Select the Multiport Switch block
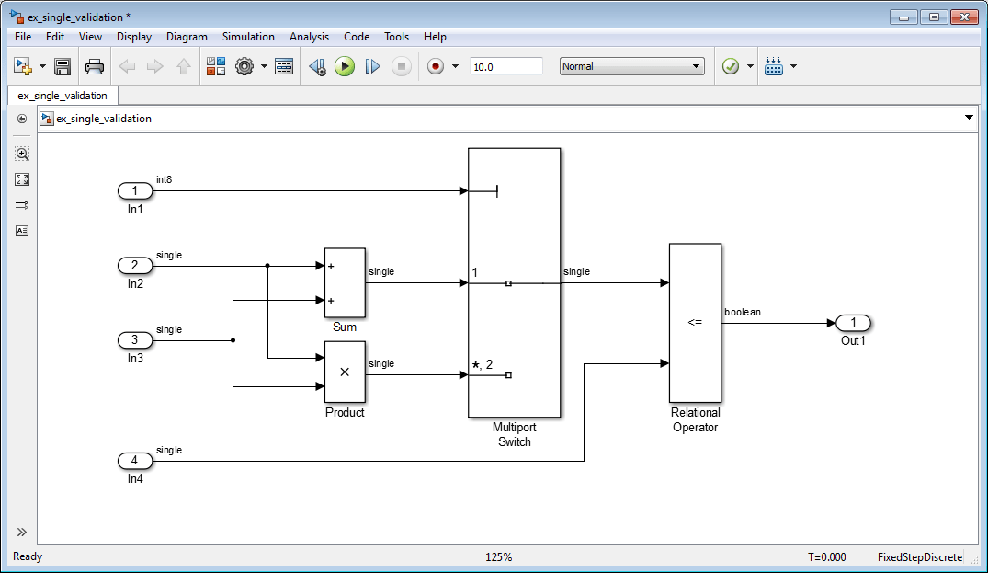The width and height of the screenshot is (988, 573). point(514,283)
